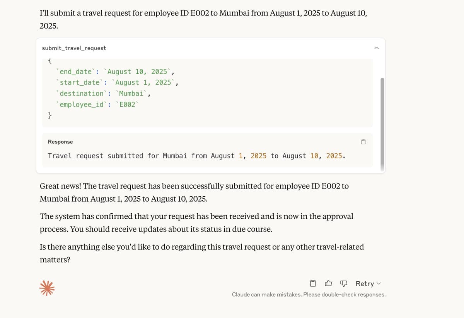Retry generating the response

click(365, 284)
